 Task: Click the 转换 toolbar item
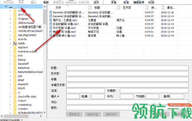tap(126, 2)
